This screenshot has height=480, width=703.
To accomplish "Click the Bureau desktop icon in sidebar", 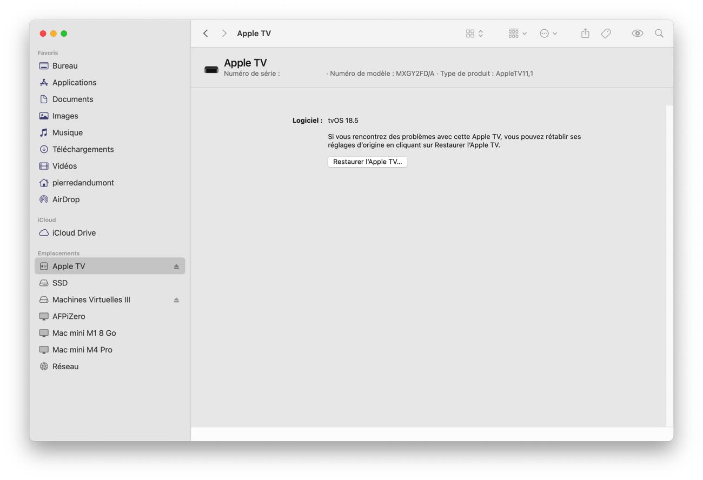I will pyautogui.click(x=44, y=66).
